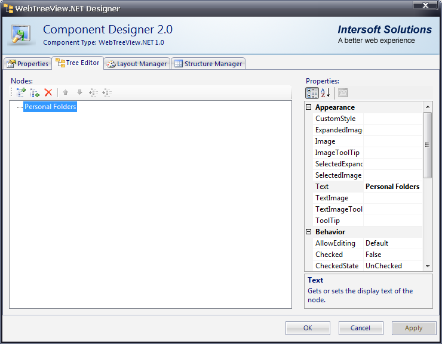Close the WebTreeView.NET Designer window
The image size is (442, 344).
click(426, 5)
